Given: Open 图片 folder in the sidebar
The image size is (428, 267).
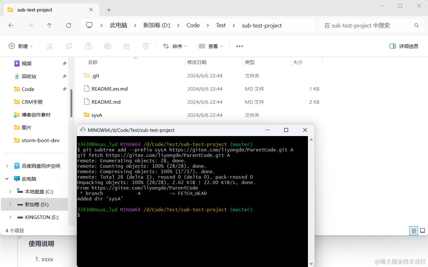Looking at the screenshot, I should (x=26, y=127).
